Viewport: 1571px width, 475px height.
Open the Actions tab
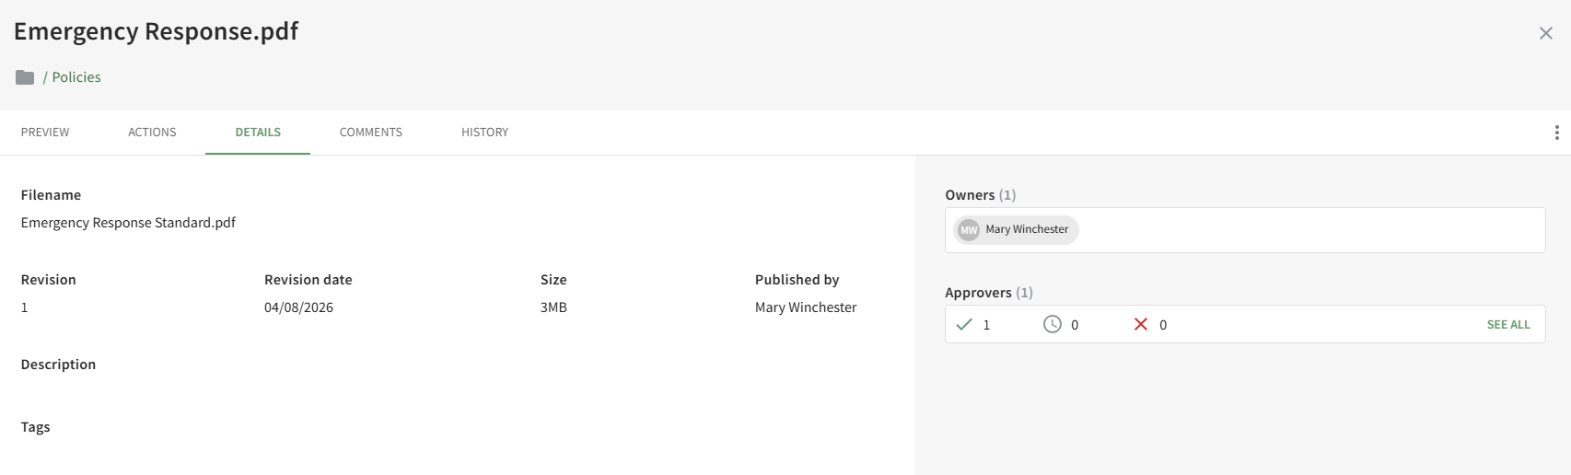[x=152, y=133]
